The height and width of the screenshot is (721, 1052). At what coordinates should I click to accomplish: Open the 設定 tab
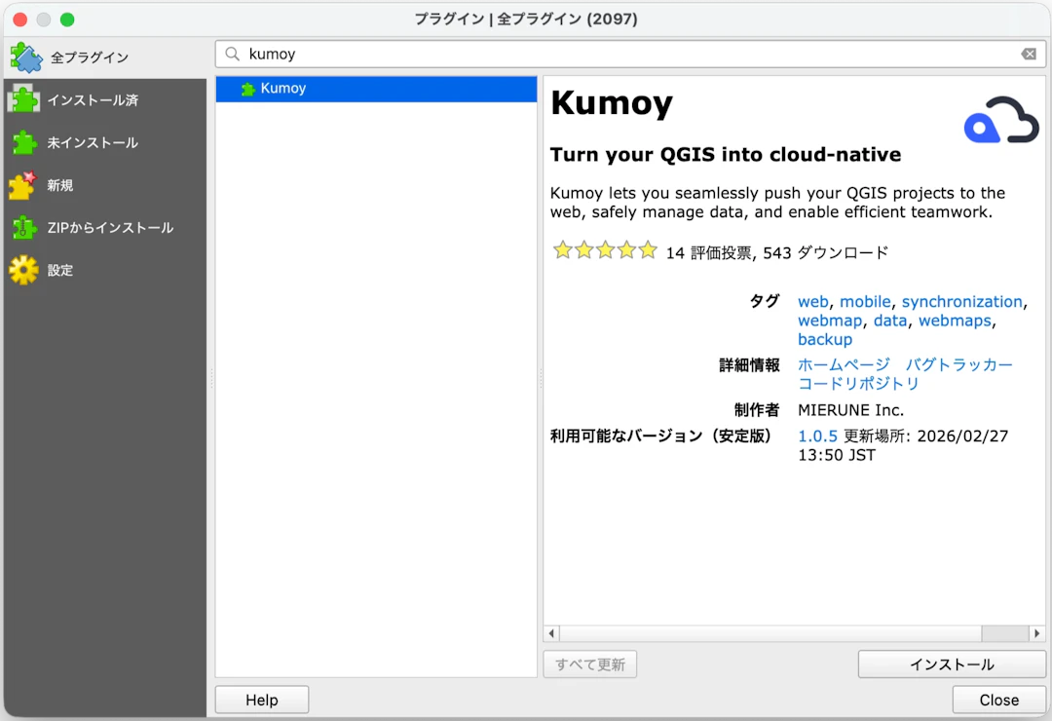(105, 270)
